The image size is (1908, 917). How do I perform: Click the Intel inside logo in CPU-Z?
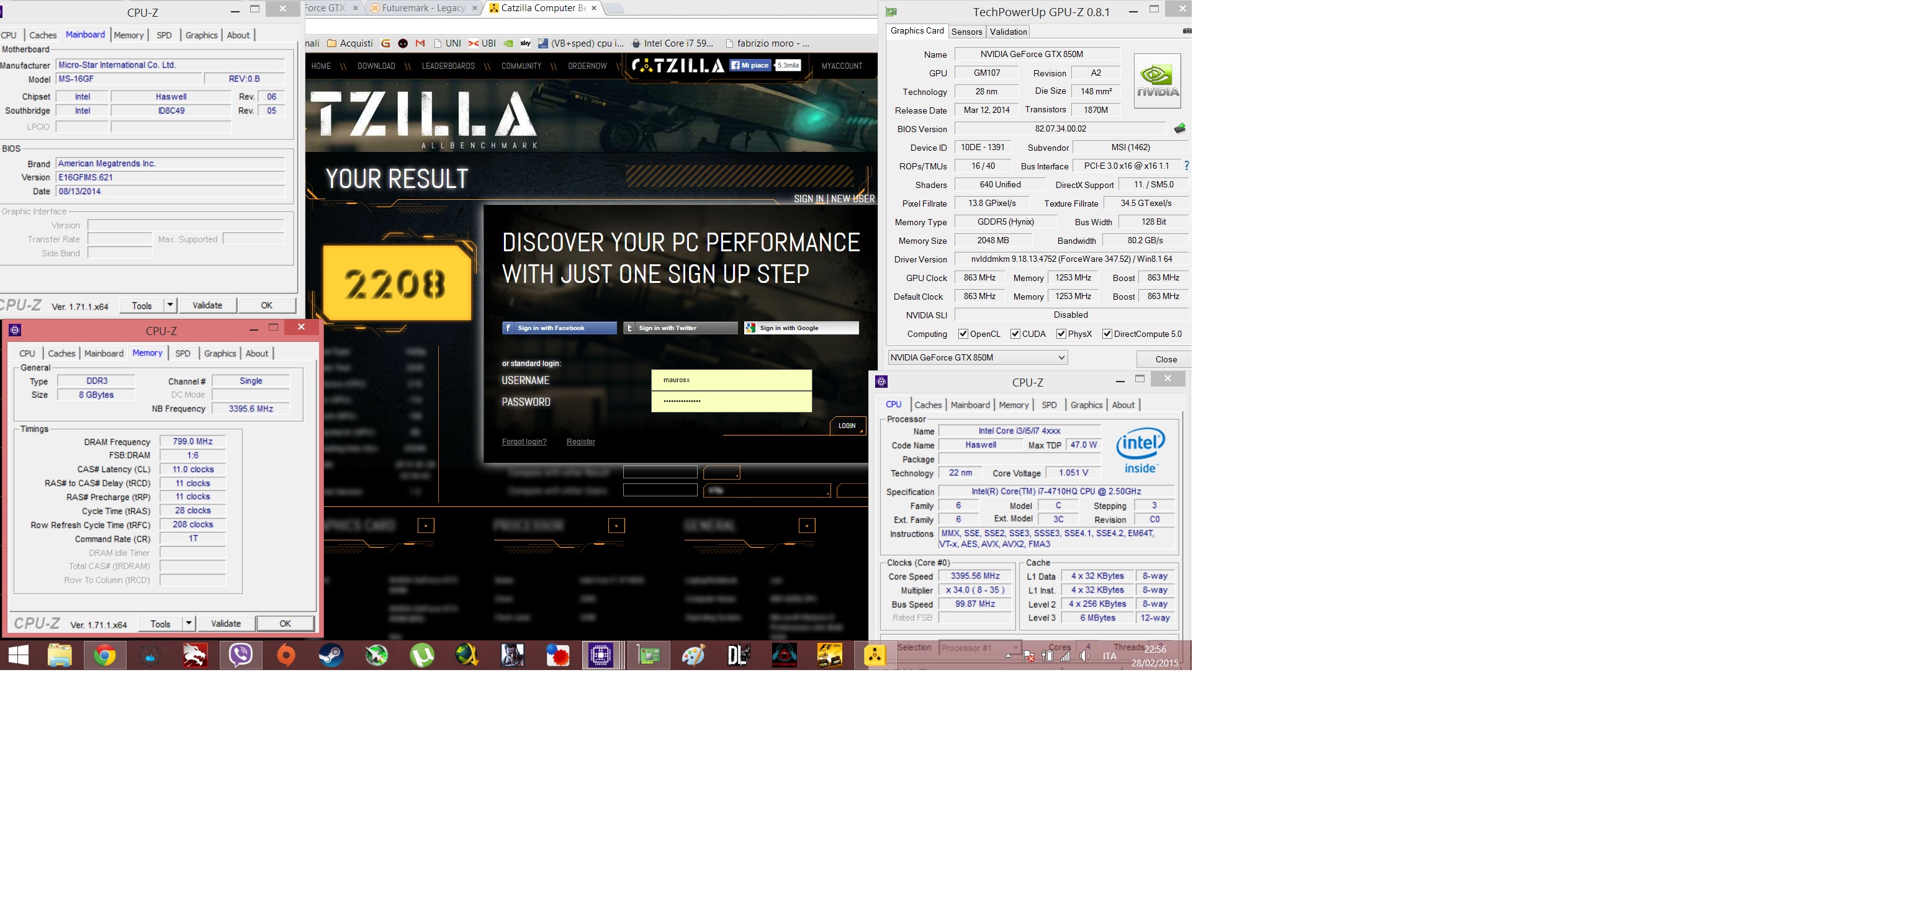(1141, 449)
